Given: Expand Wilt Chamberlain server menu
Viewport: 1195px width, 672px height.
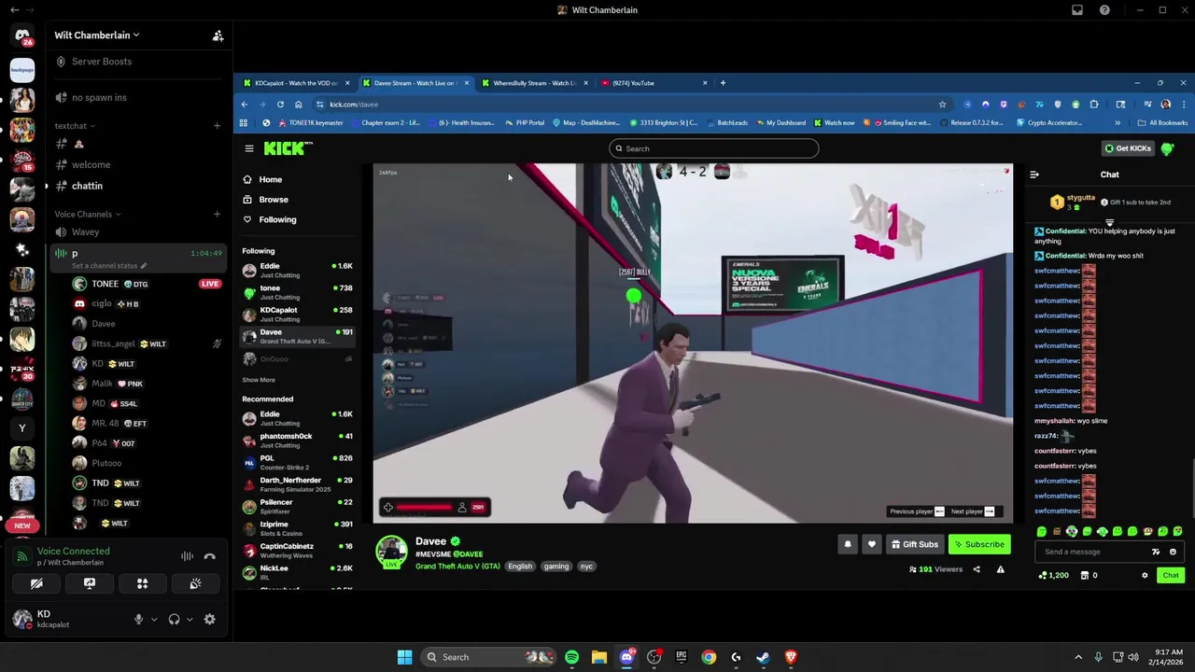Looking at the screenshot, I should pos(97,35).
